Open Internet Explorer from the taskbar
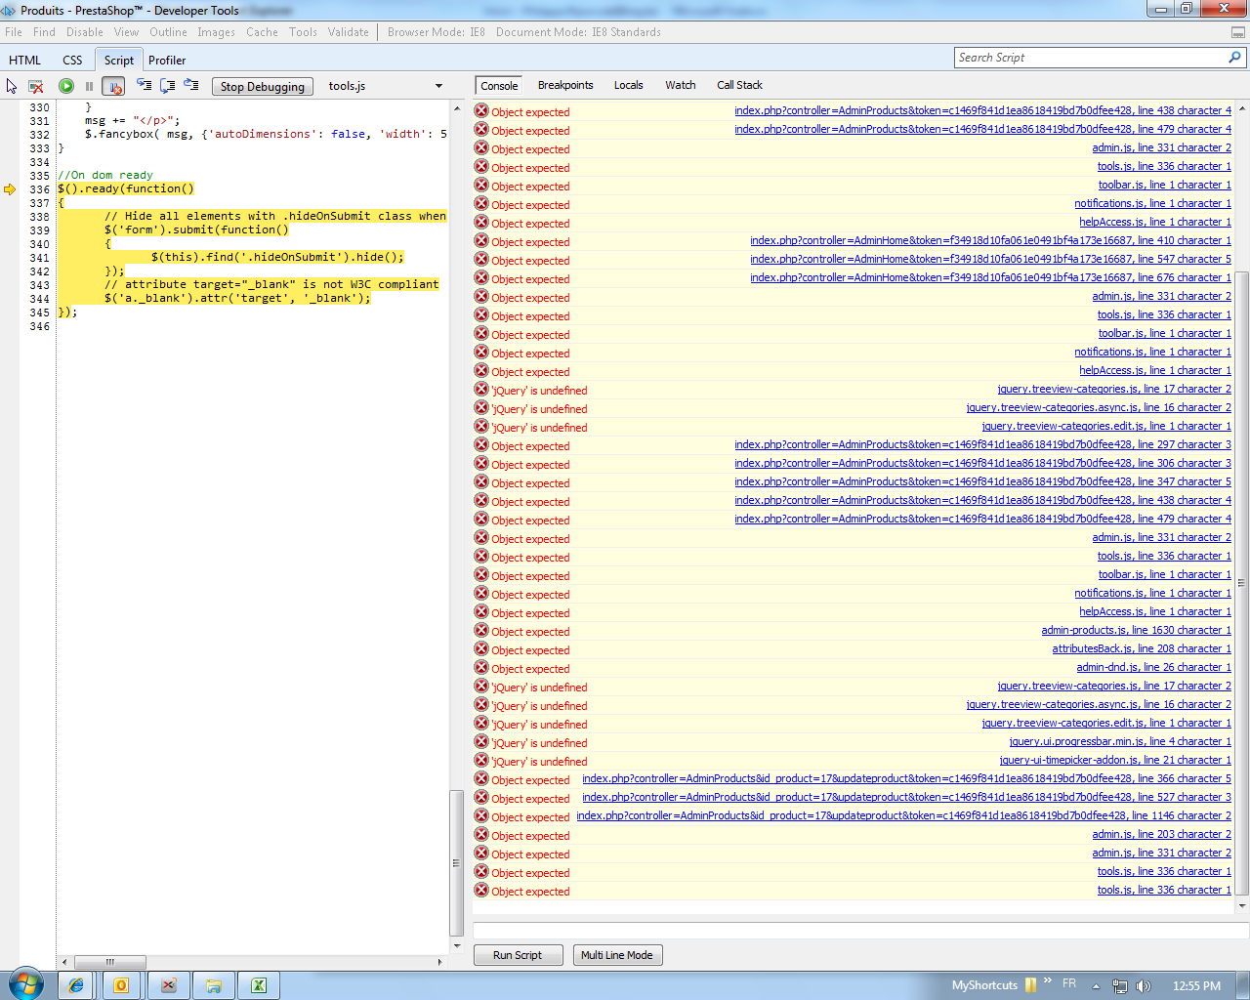1250x1000 pixels. [75, 985]
